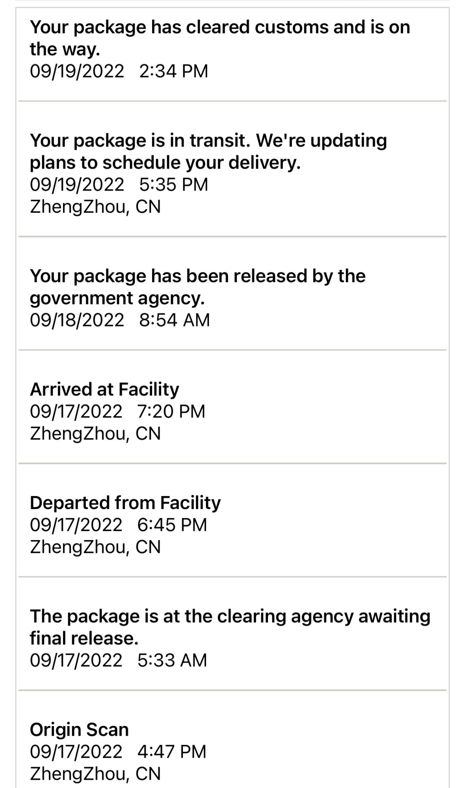Select ZhengZhou, CN under Arrived at Facility
This screenshot has height=788, width=465.
tap(95, 433)
